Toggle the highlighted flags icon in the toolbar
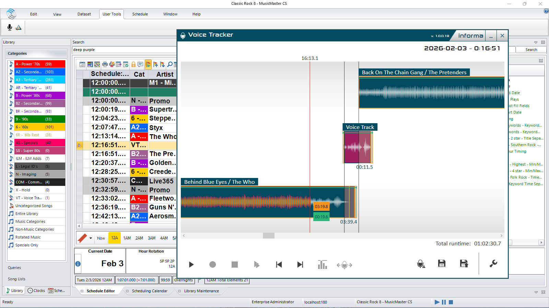The width and height of the screenshot is (549, 308). point(148,64)
